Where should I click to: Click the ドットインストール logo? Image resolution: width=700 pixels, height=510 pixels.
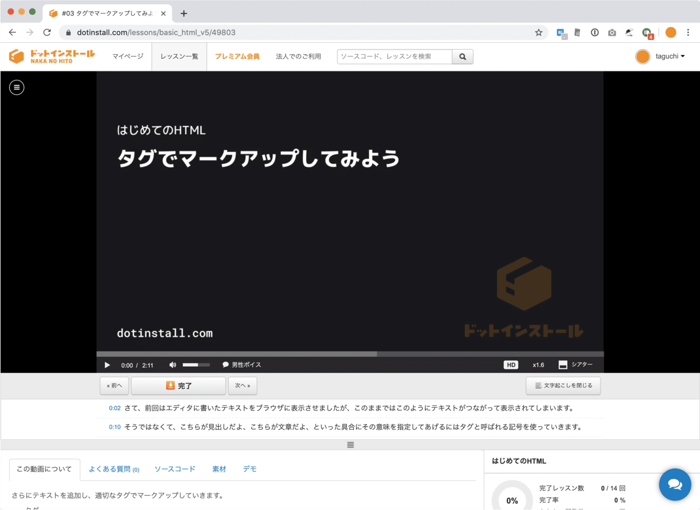click(x=51, y=56)
